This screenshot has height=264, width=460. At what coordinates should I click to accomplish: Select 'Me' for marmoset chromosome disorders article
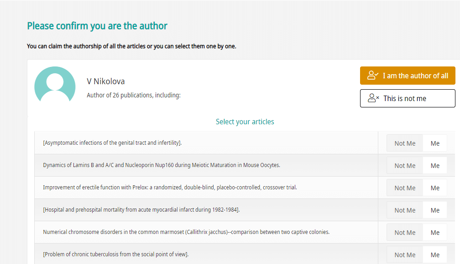(435, 232)
